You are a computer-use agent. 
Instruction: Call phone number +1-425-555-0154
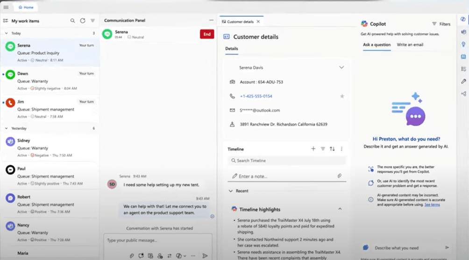point(256,96)
